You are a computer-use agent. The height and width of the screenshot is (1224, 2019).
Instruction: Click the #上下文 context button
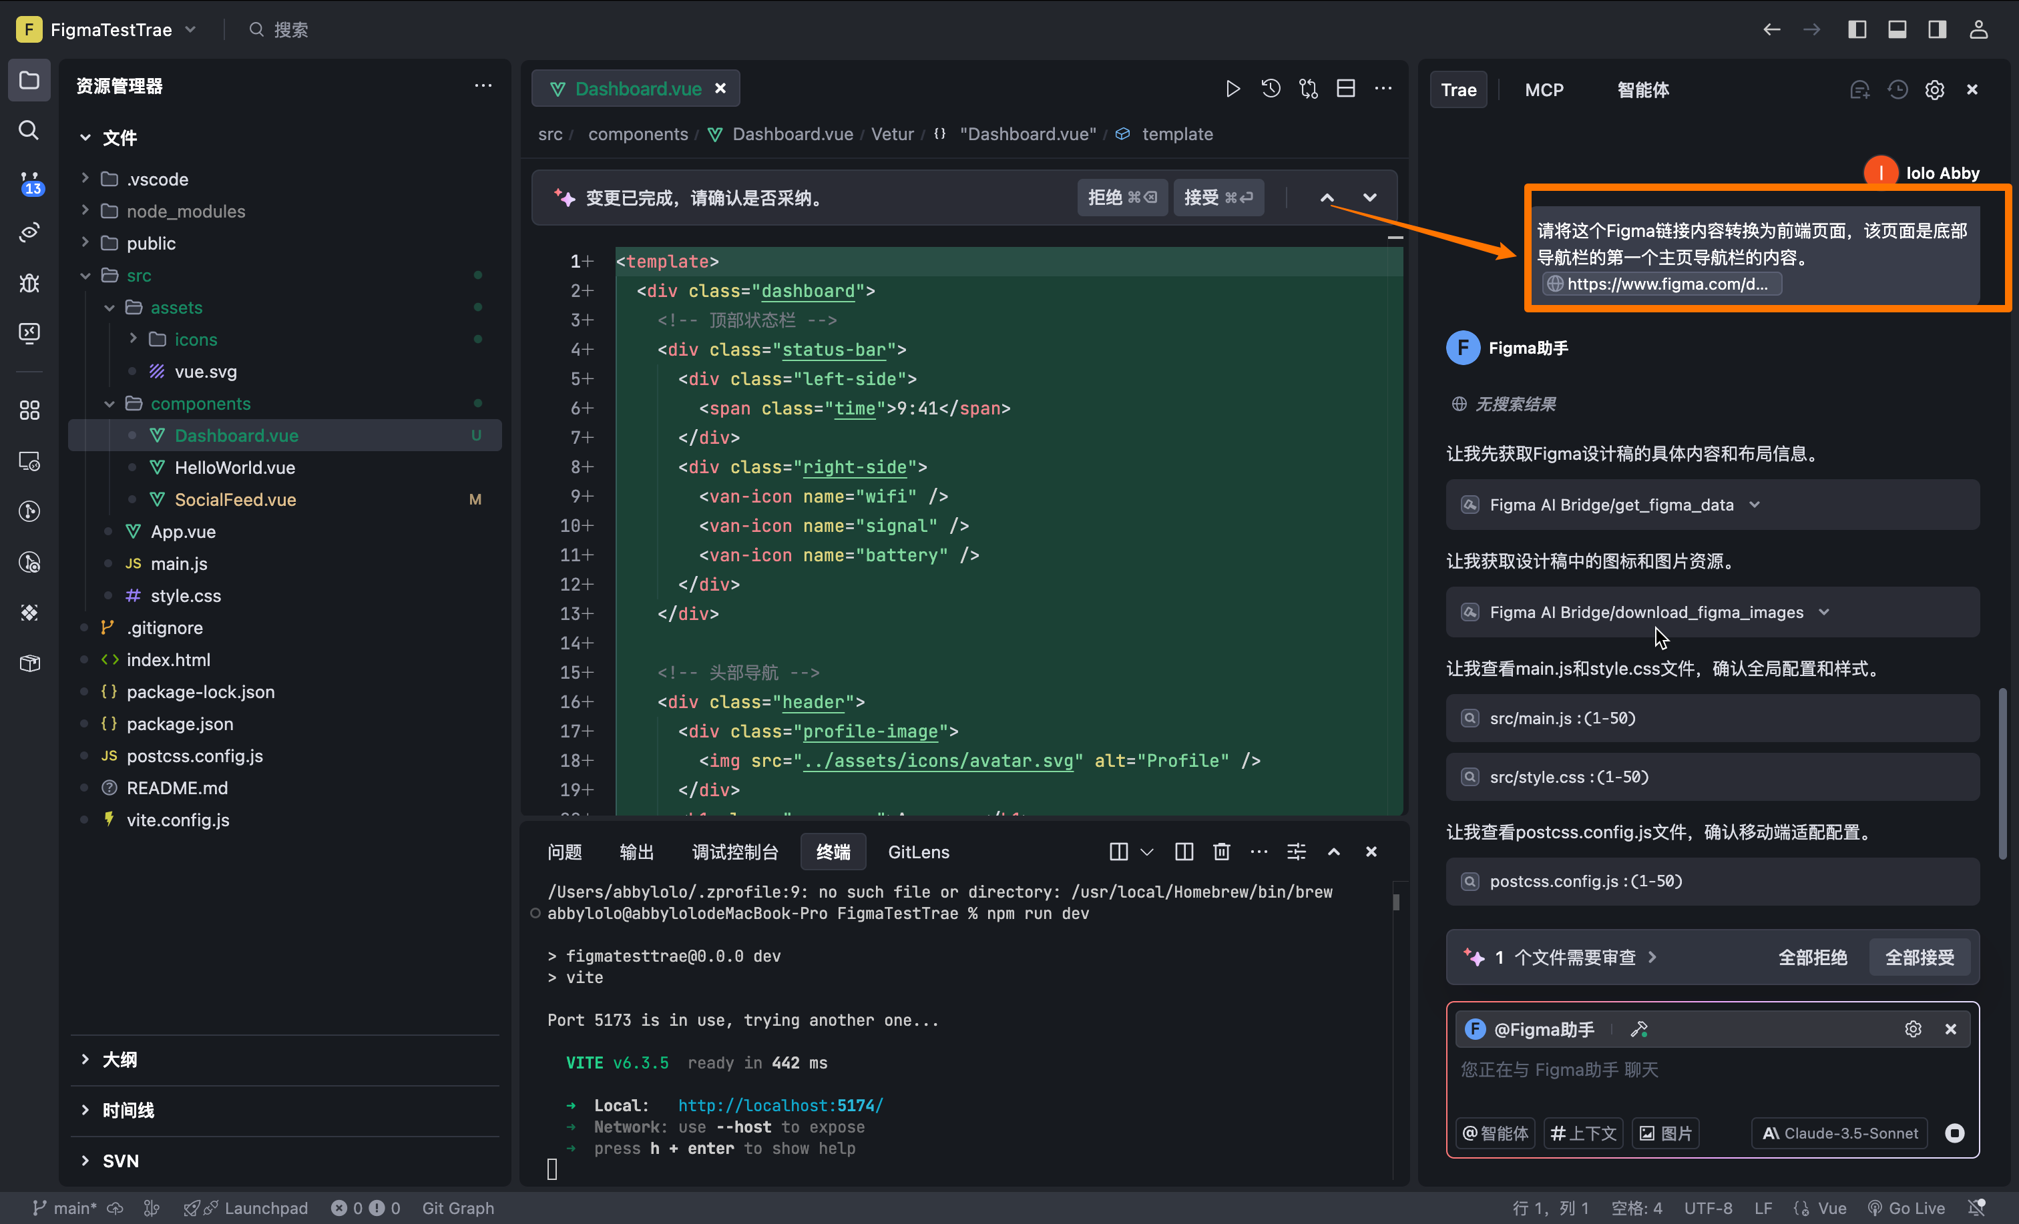pos(1583,1133)
